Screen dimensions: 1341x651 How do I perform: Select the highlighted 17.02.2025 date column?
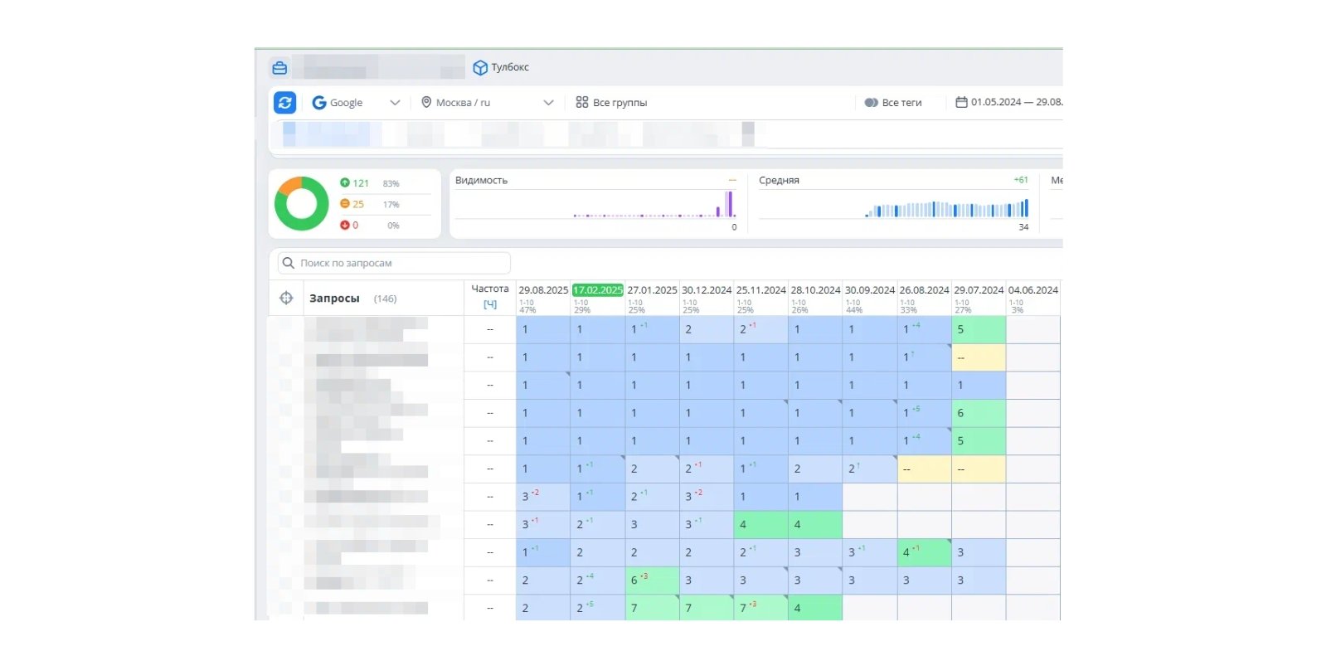598,290
